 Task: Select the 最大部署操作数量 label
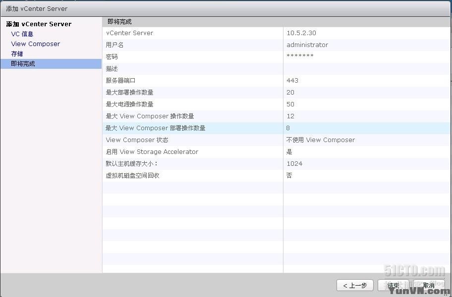coord(129,93)
